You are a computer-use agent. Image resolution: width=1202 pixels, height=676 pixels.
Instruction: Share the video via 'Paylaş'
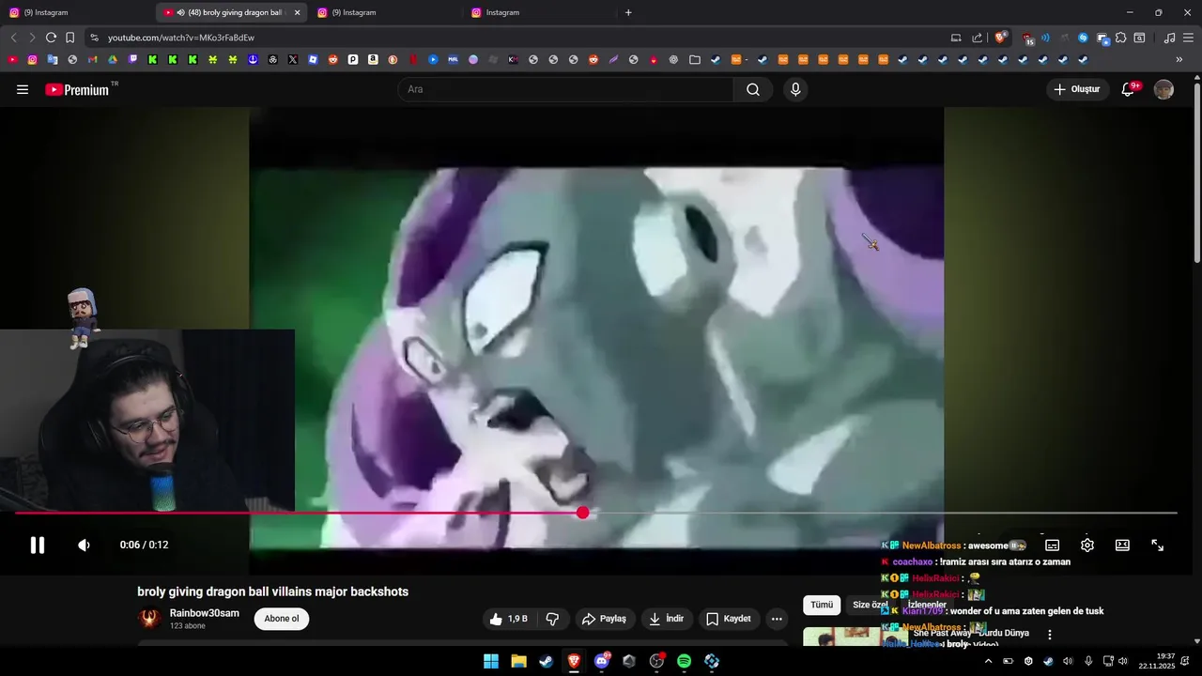604,619
